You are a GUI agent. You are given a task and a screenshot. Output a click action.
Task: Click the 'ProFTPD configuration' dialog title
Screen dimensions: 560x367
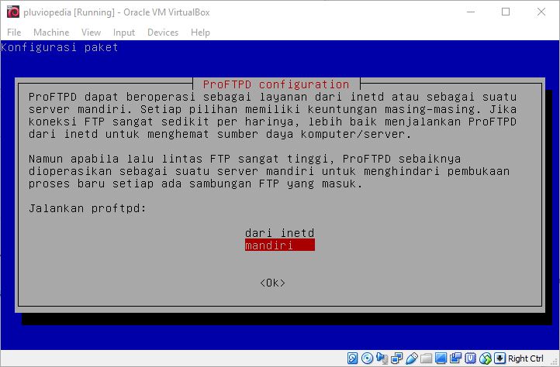click(x=276, y=84)
